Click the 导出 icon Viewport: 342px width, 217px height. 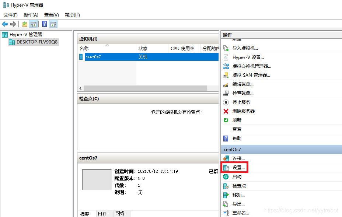[226, 204]
